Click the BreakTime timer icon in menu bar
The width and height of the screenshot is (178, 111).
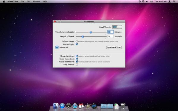coord(140,1)
